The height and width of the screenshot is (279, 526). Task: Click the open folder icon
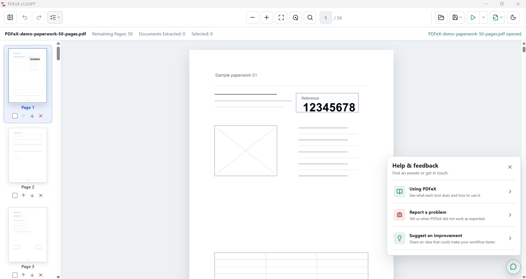[x=441, y=18]
